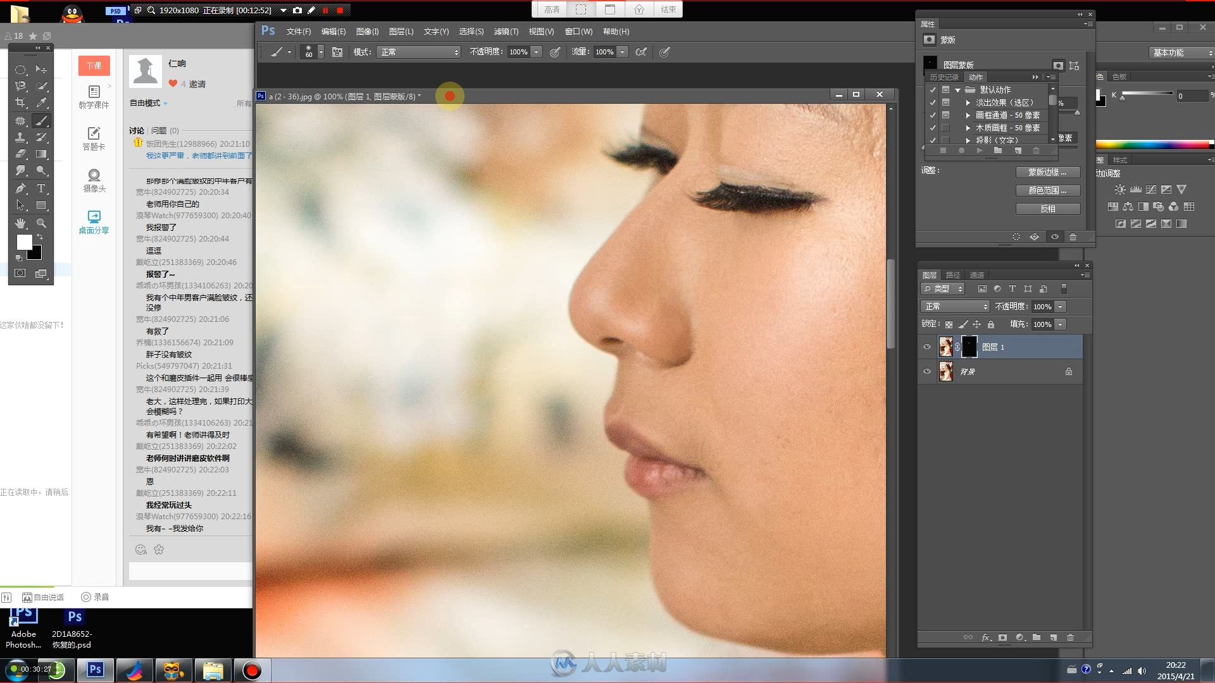Open layer 不透明度 dropdown in Layers panel
1215x683 pixels.
click(x=1061, y=307)
